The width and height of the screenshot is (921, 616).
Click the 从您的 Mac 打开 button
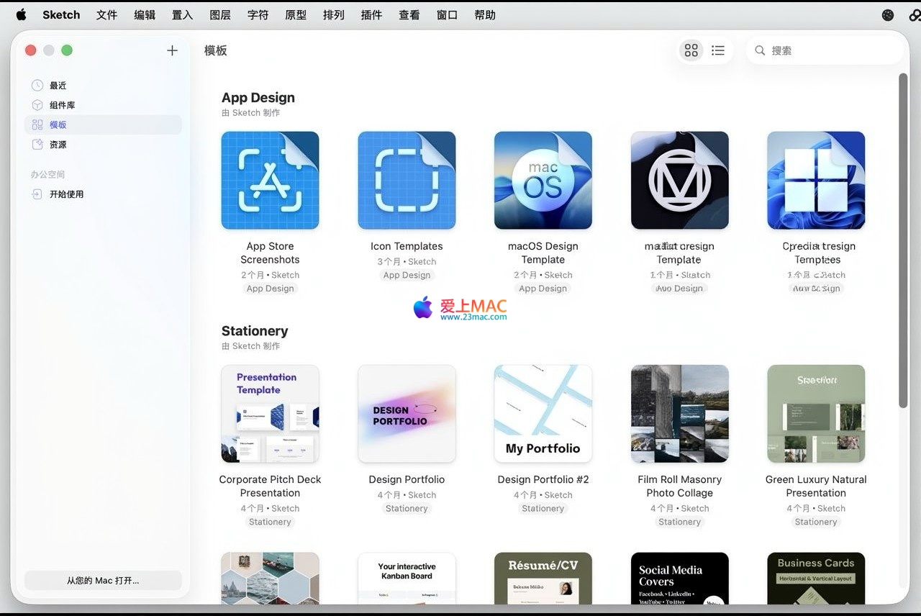103,581
